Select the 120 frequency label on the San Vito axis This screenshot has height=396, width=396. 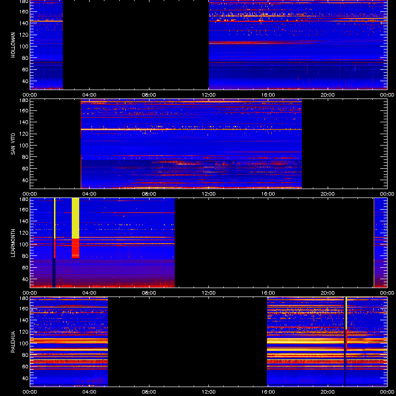coord(24,134)
